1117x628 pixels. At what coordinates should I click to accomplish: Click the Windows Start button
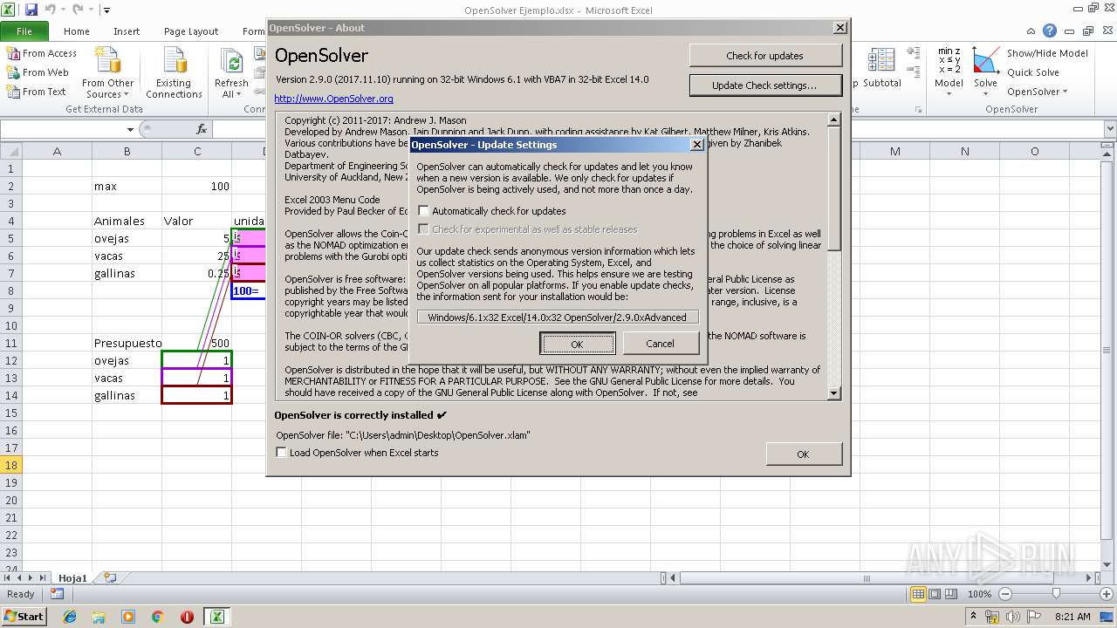(24, 616)
